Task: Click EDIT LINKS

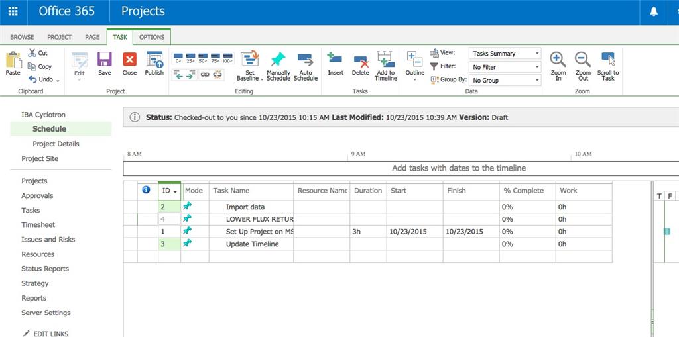Action: (x=45, y=334)
